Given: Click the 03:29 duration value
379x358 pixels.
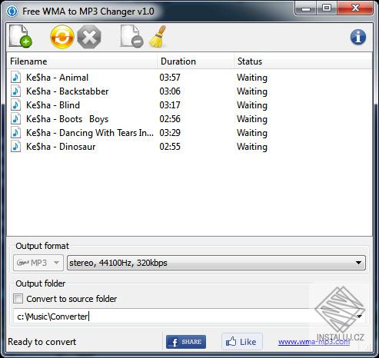Looking at the screenshot, I should pos(170,133).
